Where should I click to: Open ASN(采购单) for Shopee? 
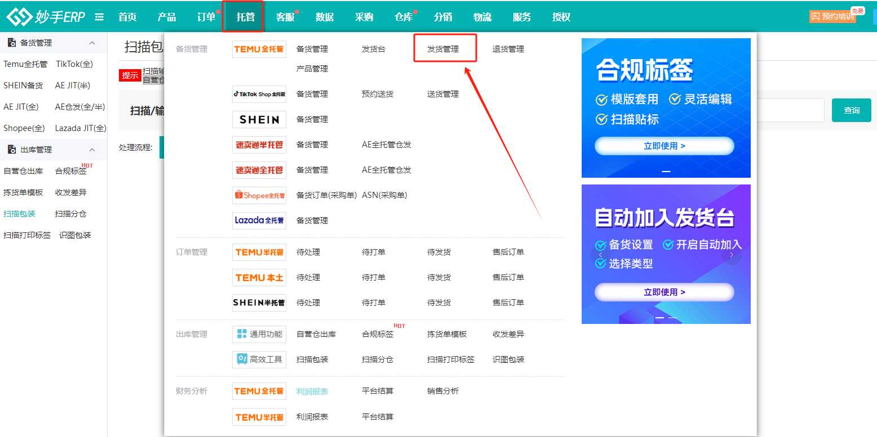pos(384,195)
